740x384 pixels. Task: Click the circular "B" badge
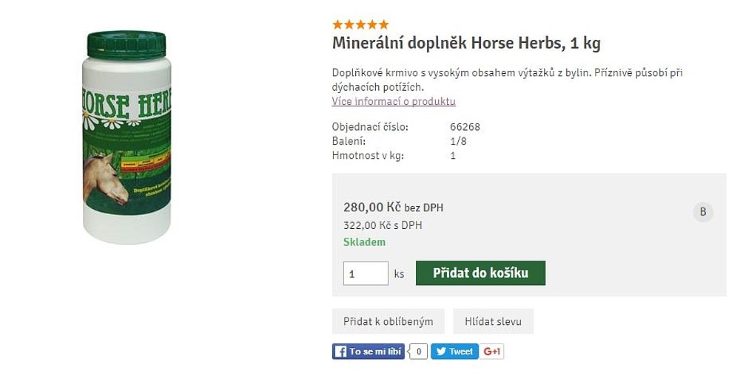[703, 213]
